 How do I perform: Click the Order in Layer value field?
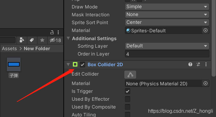coord(167,54)
